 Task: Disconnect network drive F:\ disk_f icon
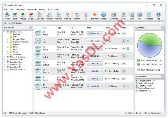tap(128, 56)
